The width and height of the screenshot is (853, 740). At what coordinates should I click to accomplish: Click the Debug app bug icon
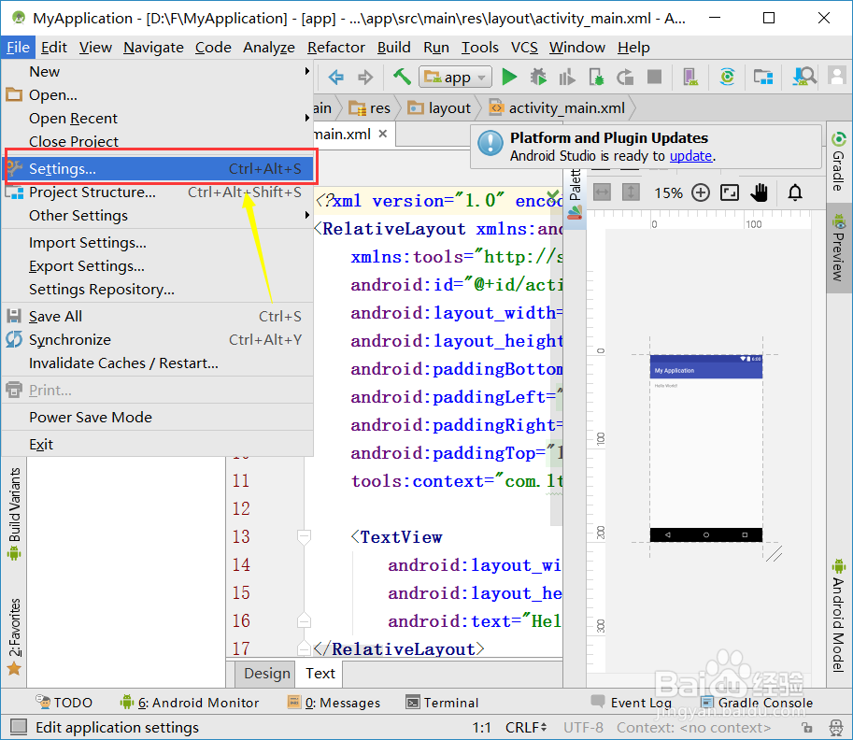[x=538, y=78]
